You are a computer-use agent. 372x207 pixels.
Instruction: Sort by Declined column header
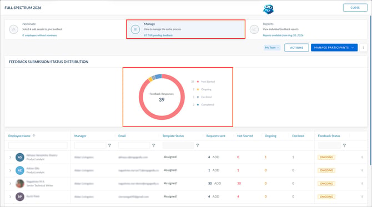pos(298,136)
